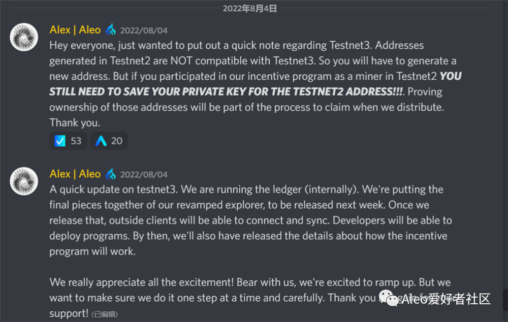Toggle the checkmark reaction showing 53
This screenshot has width=508, height=322.
[x=68, y=141]
